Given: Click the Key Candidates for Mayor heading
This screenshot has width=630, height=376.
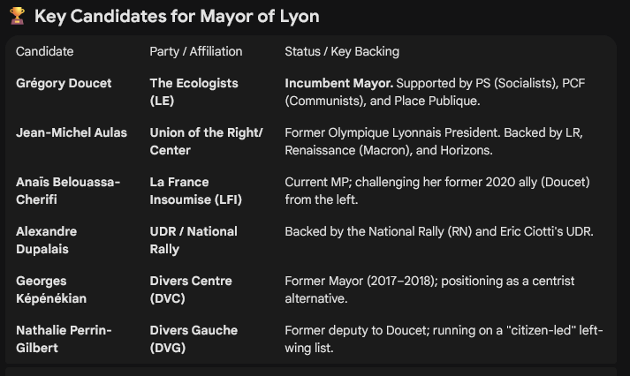Looking at the screenshot, I should click(177, 17).
